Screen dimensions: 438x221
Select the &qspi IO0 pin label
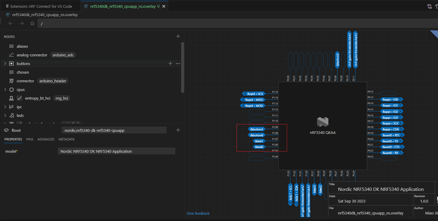coord(392,99)
